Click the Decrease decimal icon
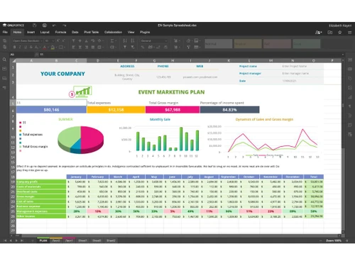The image size is (355, 266). (158, 47)
